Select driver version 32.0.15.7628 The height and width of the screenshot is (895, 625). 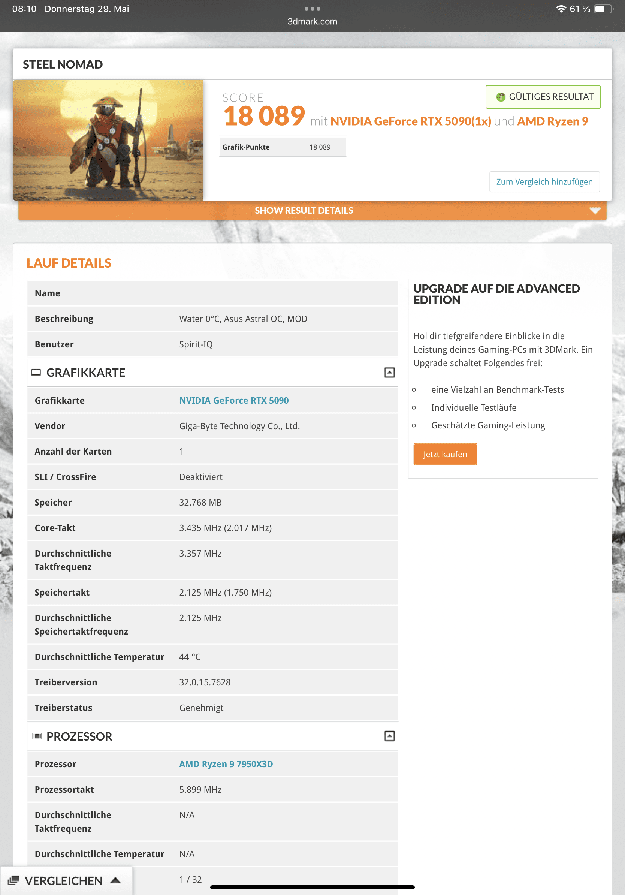click(205, 682)
